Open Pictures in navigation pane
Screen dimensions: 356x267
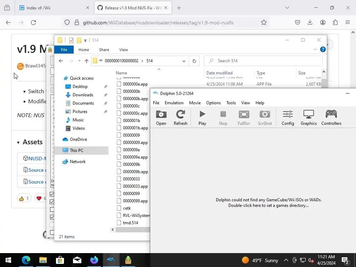click(x=80, y=112)
